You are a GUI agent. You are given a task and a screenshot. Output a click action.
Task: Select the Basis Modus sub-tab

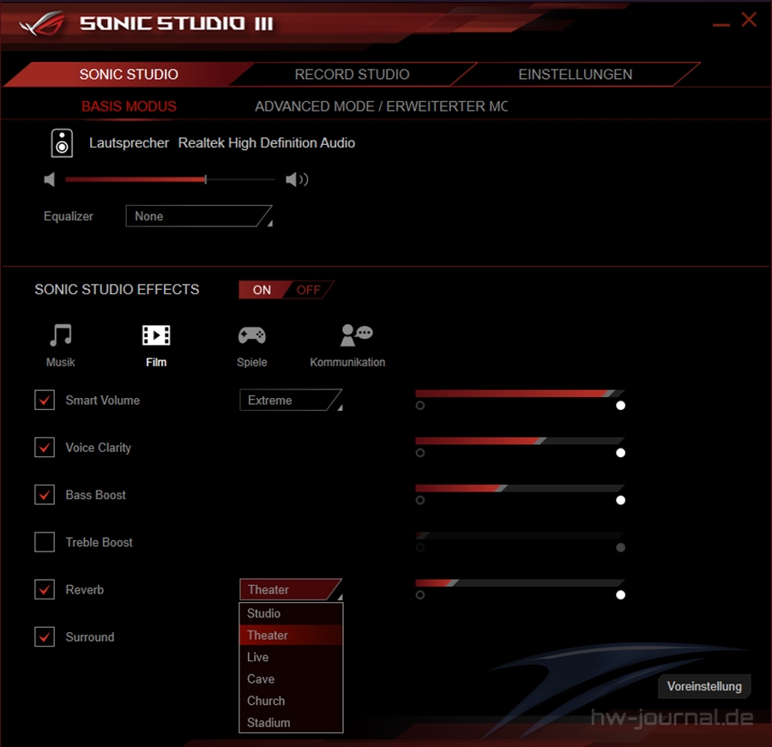click(x=129, y=106)
